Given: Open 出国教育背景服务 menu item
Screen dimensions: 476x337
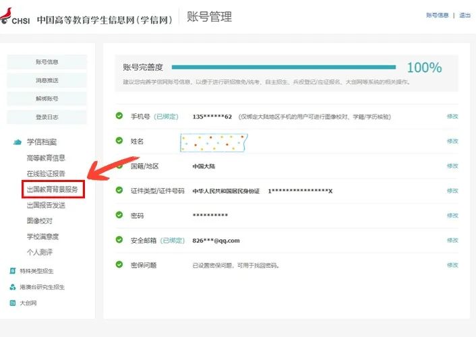Looking at the screenshot, I should point(53,189).
